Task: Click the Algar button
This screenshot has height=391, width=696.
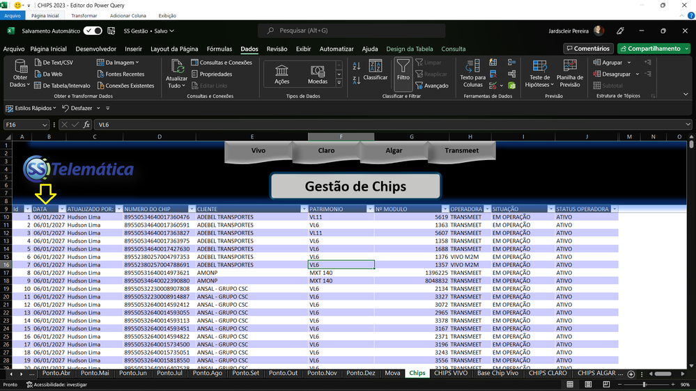Action: 394,151
